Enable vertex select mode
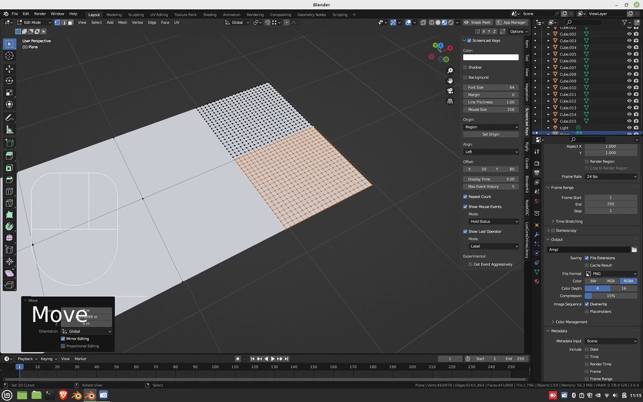This screenshot has height=402, width=643. tap(57, 22)
